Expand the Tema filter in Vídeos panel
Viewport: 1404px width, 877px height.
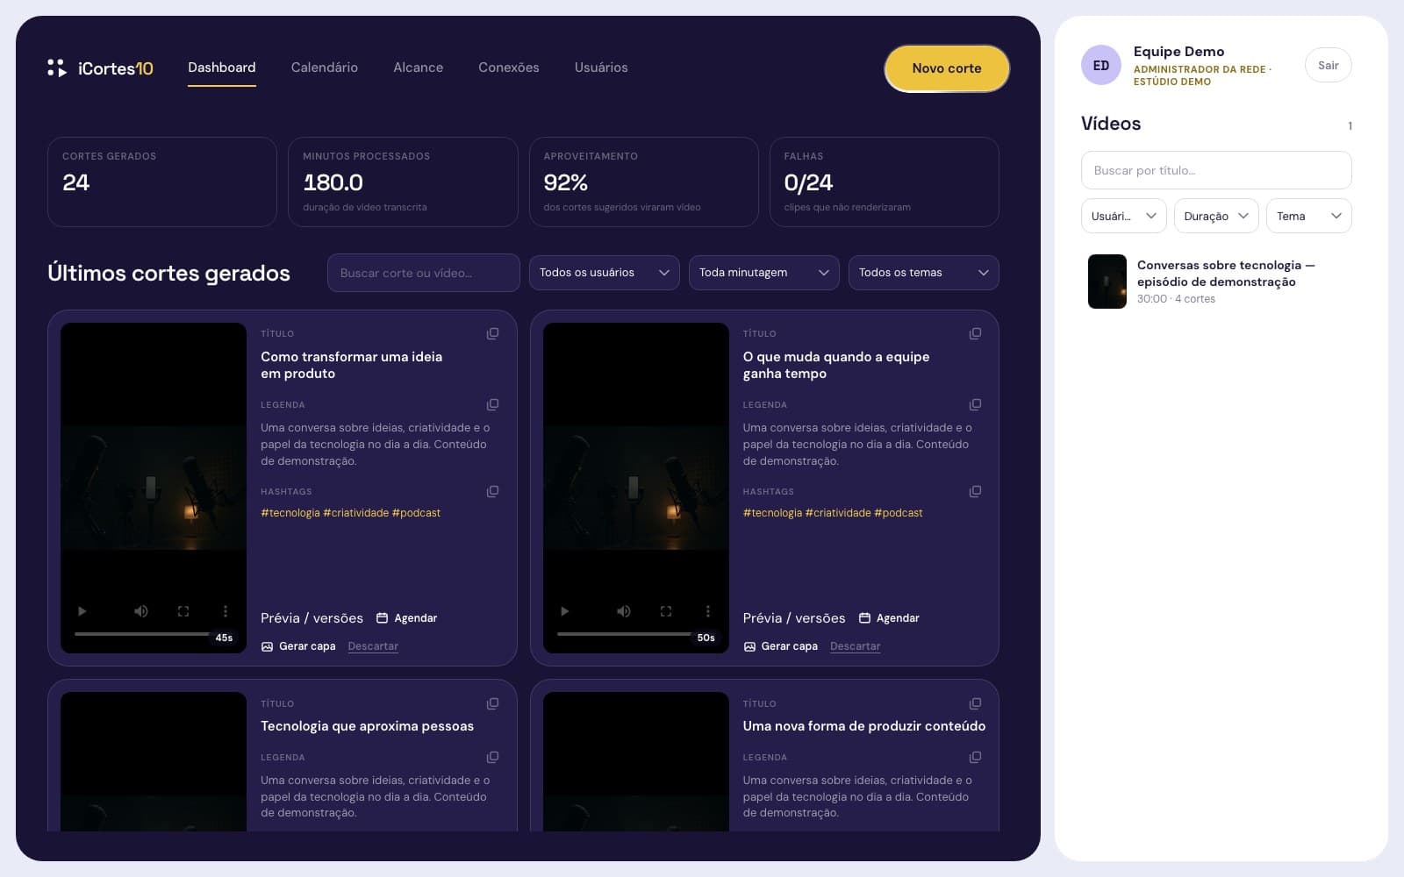pos(1309,216)
